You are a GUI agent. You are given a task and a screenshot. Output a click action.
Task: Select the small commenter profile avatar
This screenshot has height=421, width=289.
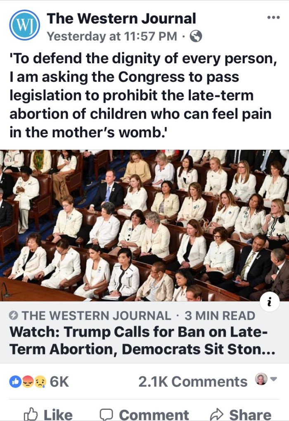[261, 379]
